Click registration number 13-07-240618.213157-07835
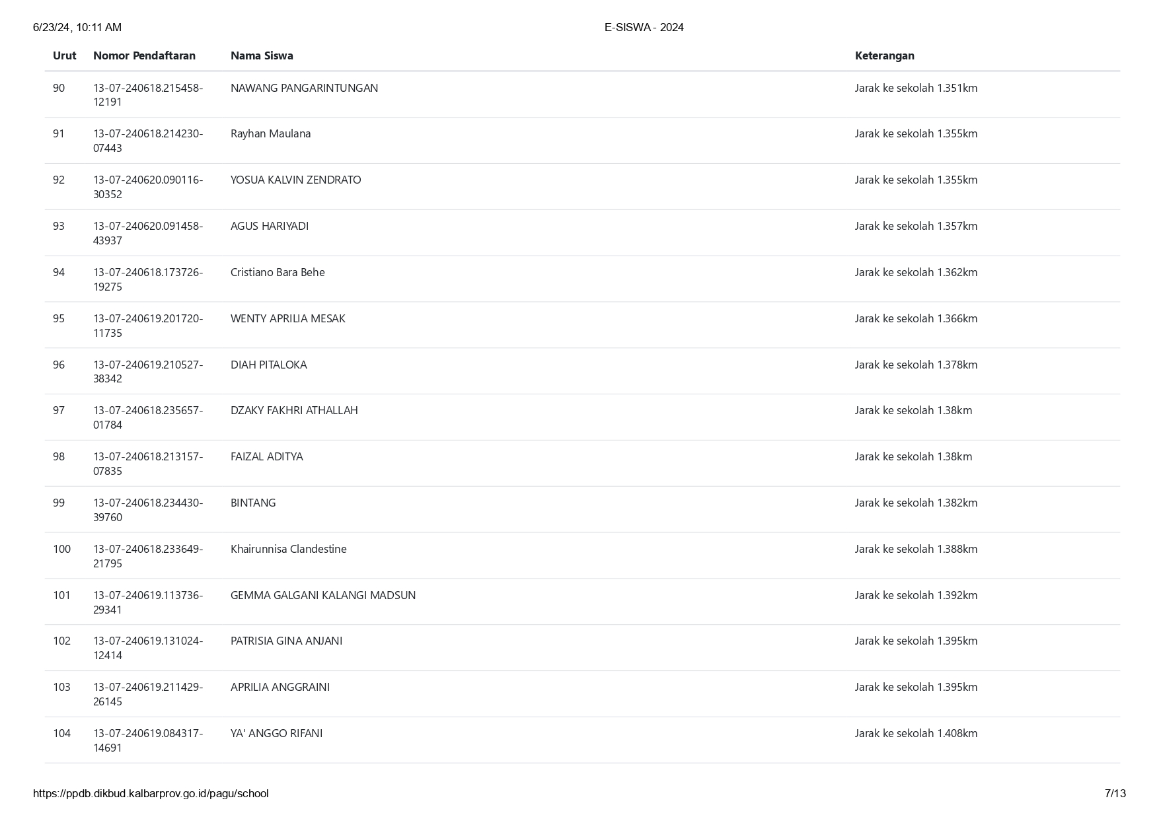1159x819 pixels. point(148,464)
